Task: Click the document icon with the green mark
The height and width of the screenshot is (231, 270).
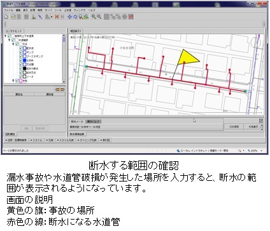Action: 13,16
